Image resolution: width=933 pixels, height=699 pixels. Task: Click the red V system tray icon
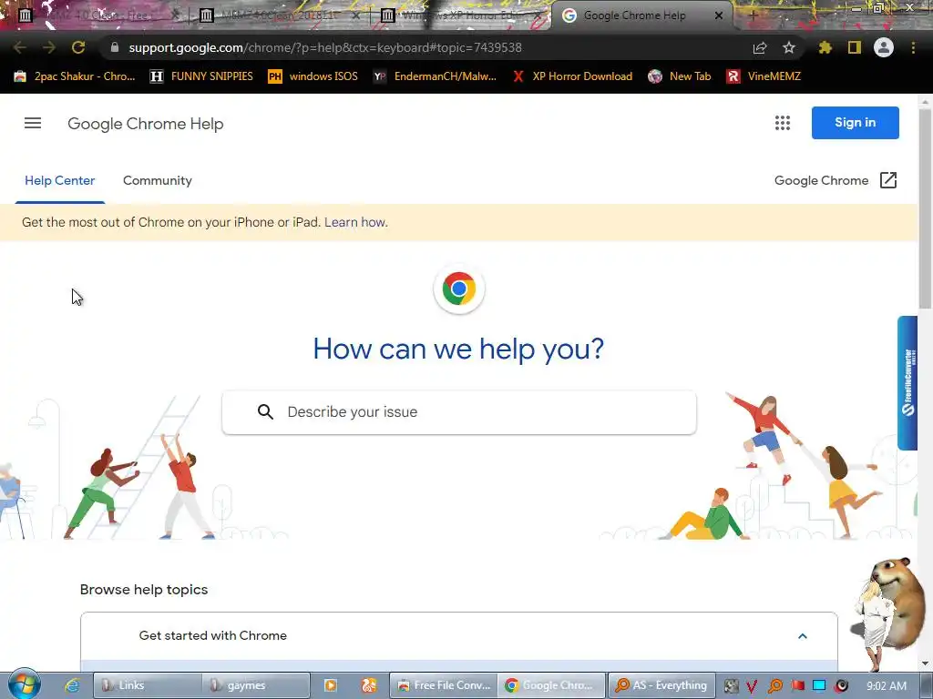tap(752, 686)
